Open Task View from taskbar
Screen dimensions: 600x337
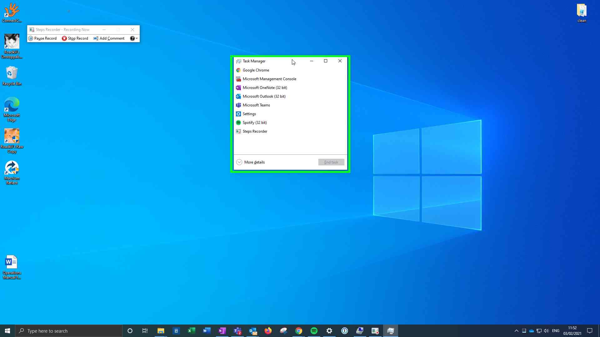point(145,331)
